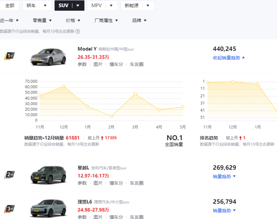Open Model Y 图片 link

point(98,64)
